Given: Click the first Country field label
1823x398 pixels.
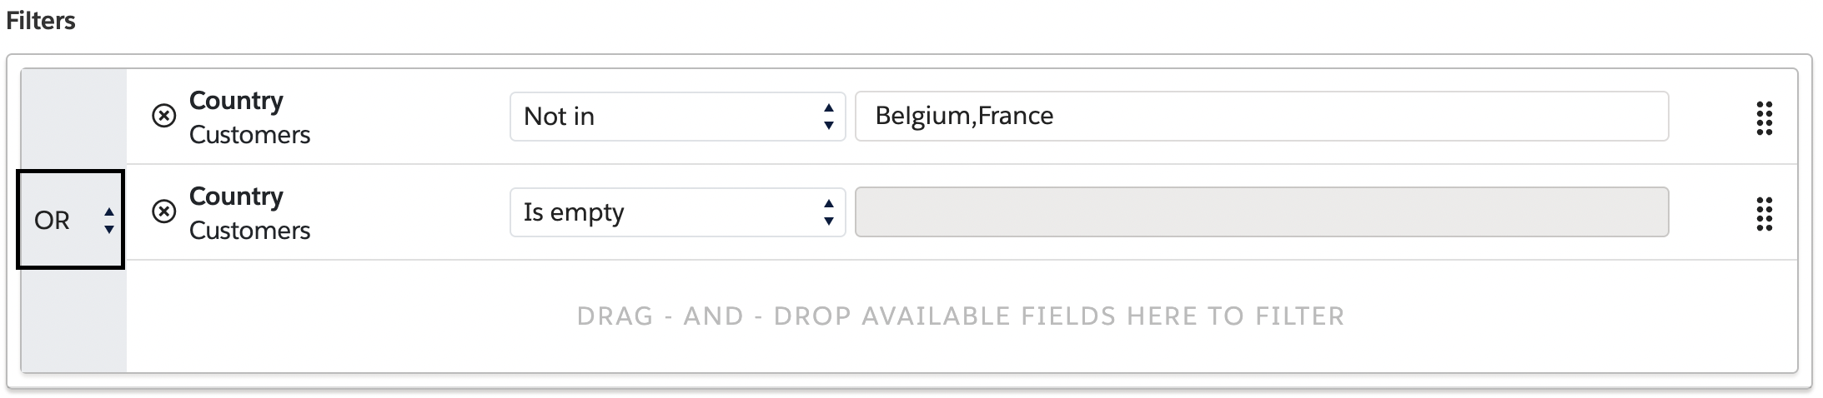Looking at the screenshot, I should coord(236,101).
